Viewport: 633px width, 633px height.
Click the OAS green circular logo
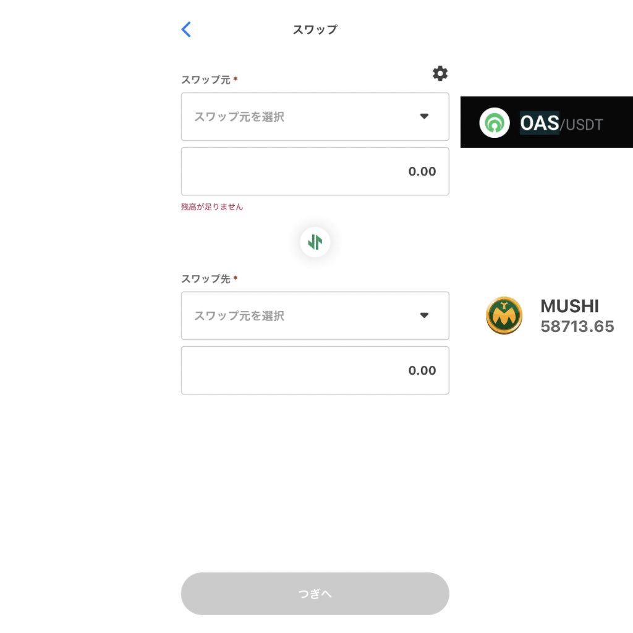point(495,123)
